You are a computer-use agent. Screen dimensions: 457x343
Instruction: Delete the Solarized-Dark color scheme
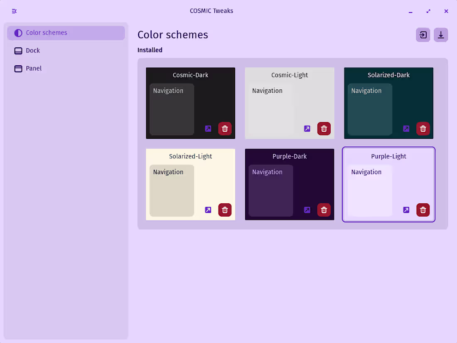(x=423, y=128)
